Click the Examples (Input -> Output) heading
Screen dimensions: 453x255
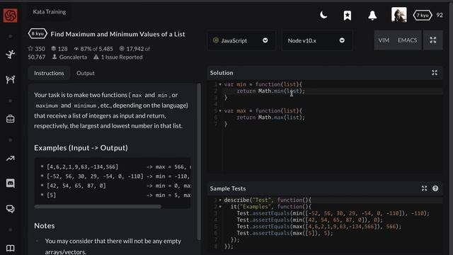coord(81,148)
